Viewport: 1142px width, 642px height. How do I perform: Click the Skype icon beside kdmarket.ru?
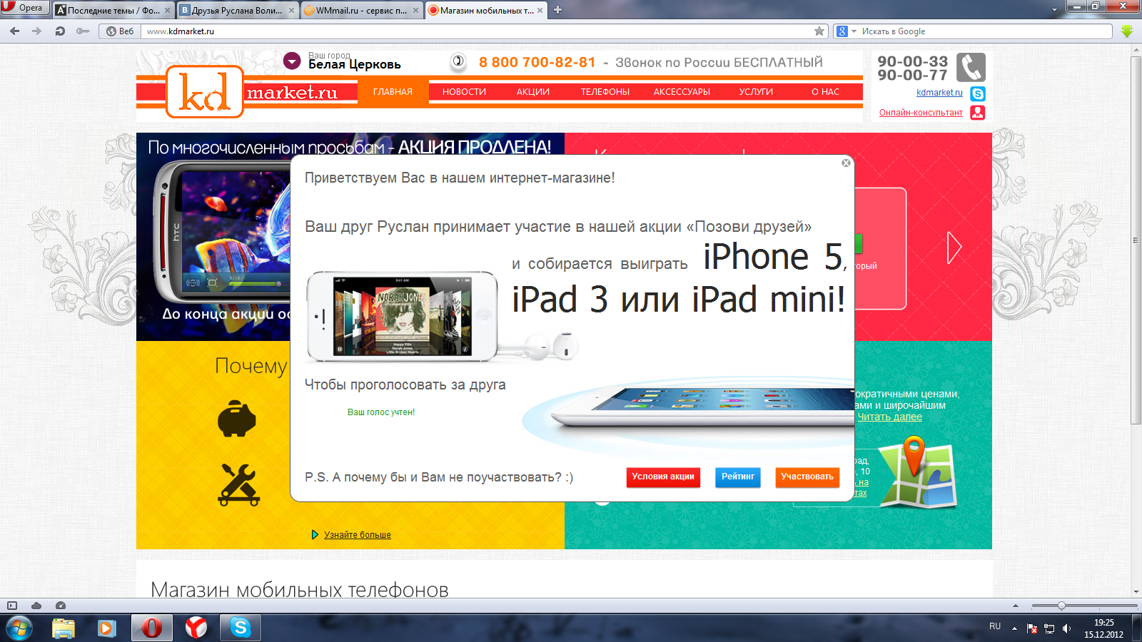pyautogui.click(x=978, y=93)
